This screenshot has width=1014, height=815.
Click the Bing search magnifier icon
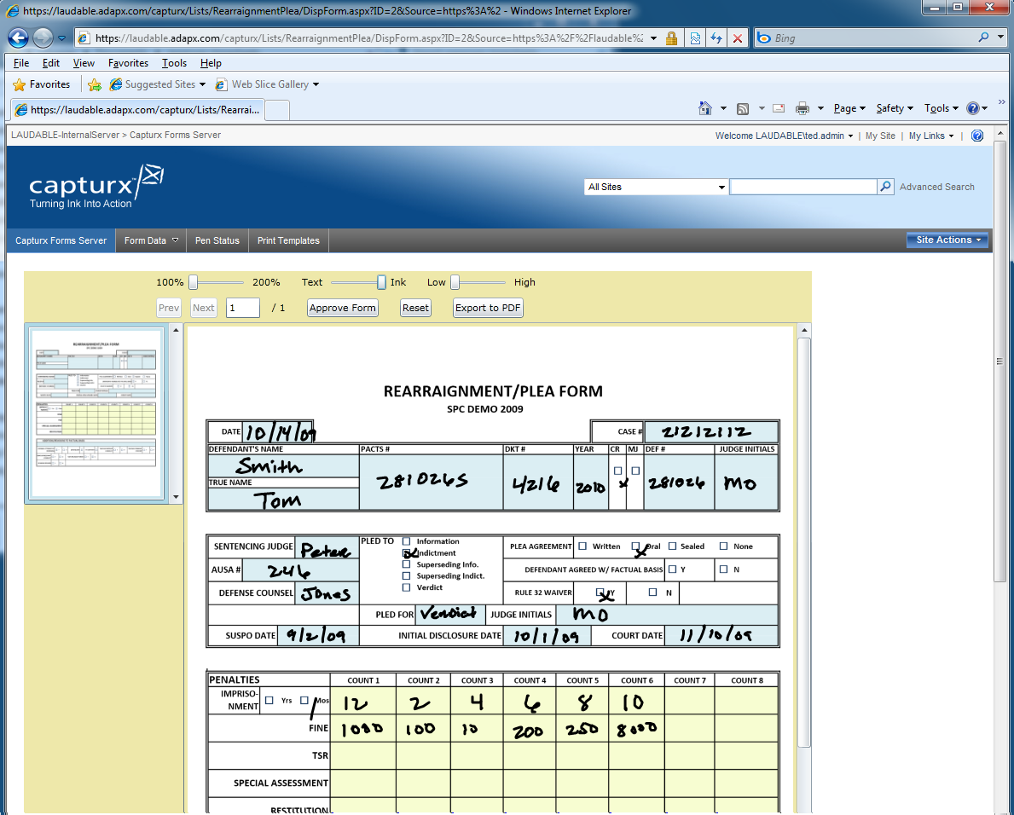[x=983, y=38]
